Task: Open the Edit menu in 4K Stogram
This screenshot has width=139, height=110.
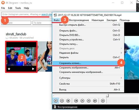Action: [10, 8]
